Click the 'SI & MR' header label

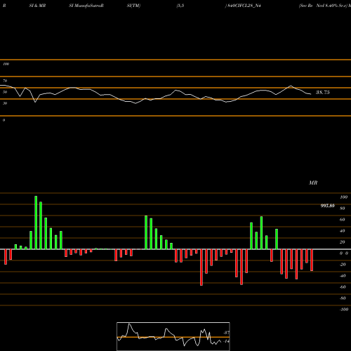pos(37,6)
